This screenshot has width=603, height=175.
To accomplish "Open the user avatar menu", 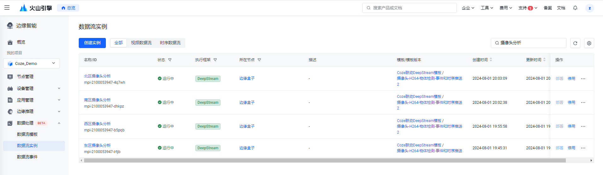I will [x=589, y=8].
